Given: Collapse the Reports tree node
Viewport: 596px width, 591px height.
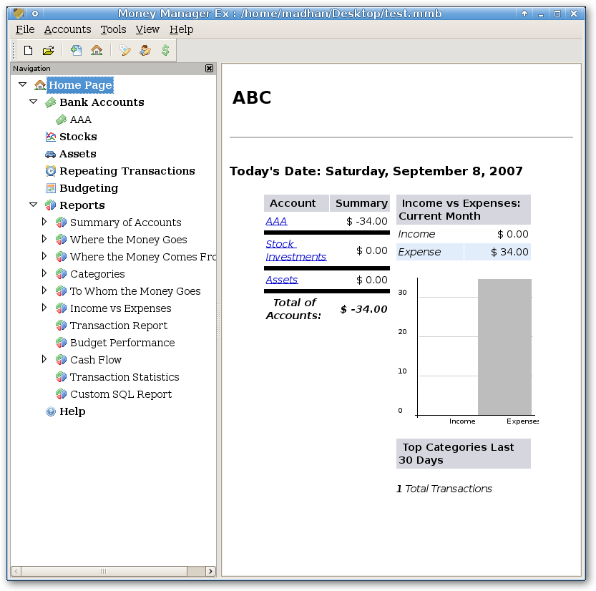Looking at the screenshot, I should point(34,205).
